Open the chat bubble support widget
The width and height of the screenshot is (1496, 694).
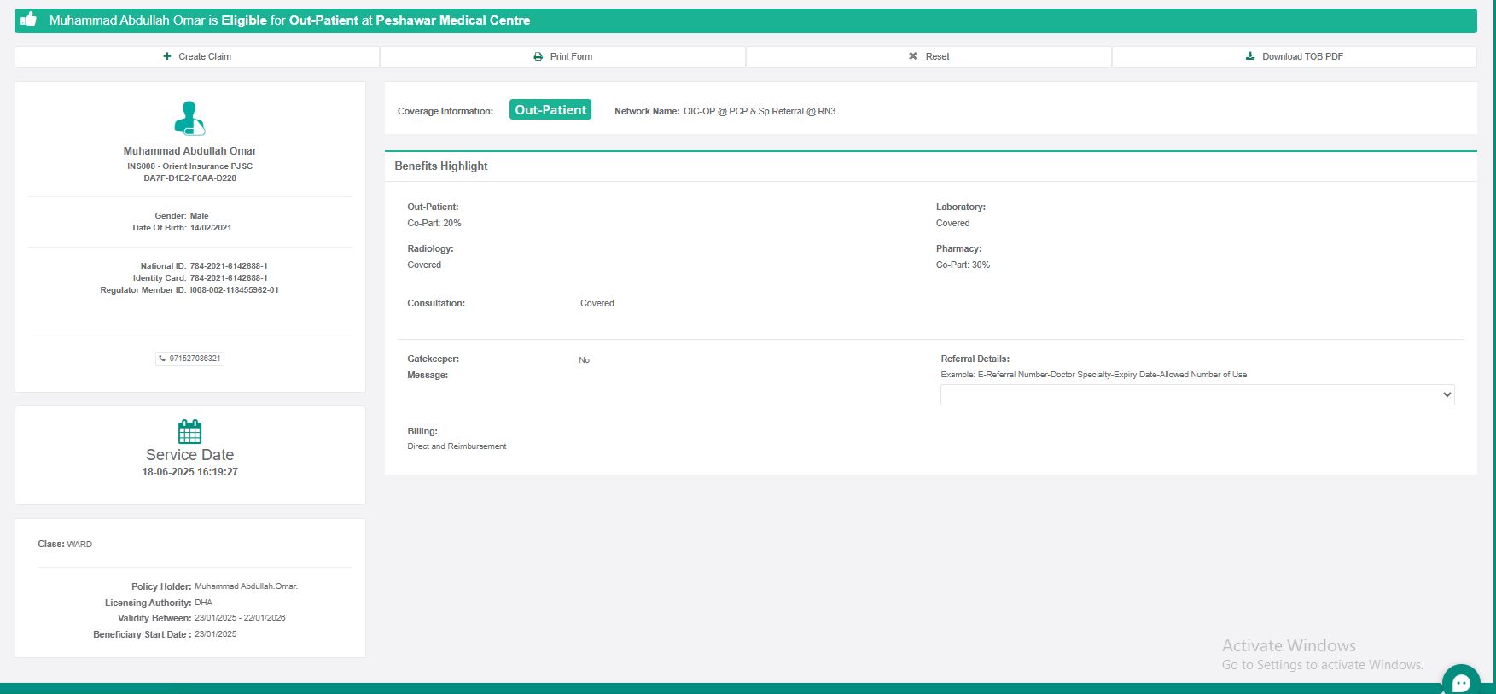[x=1461, y=682]
